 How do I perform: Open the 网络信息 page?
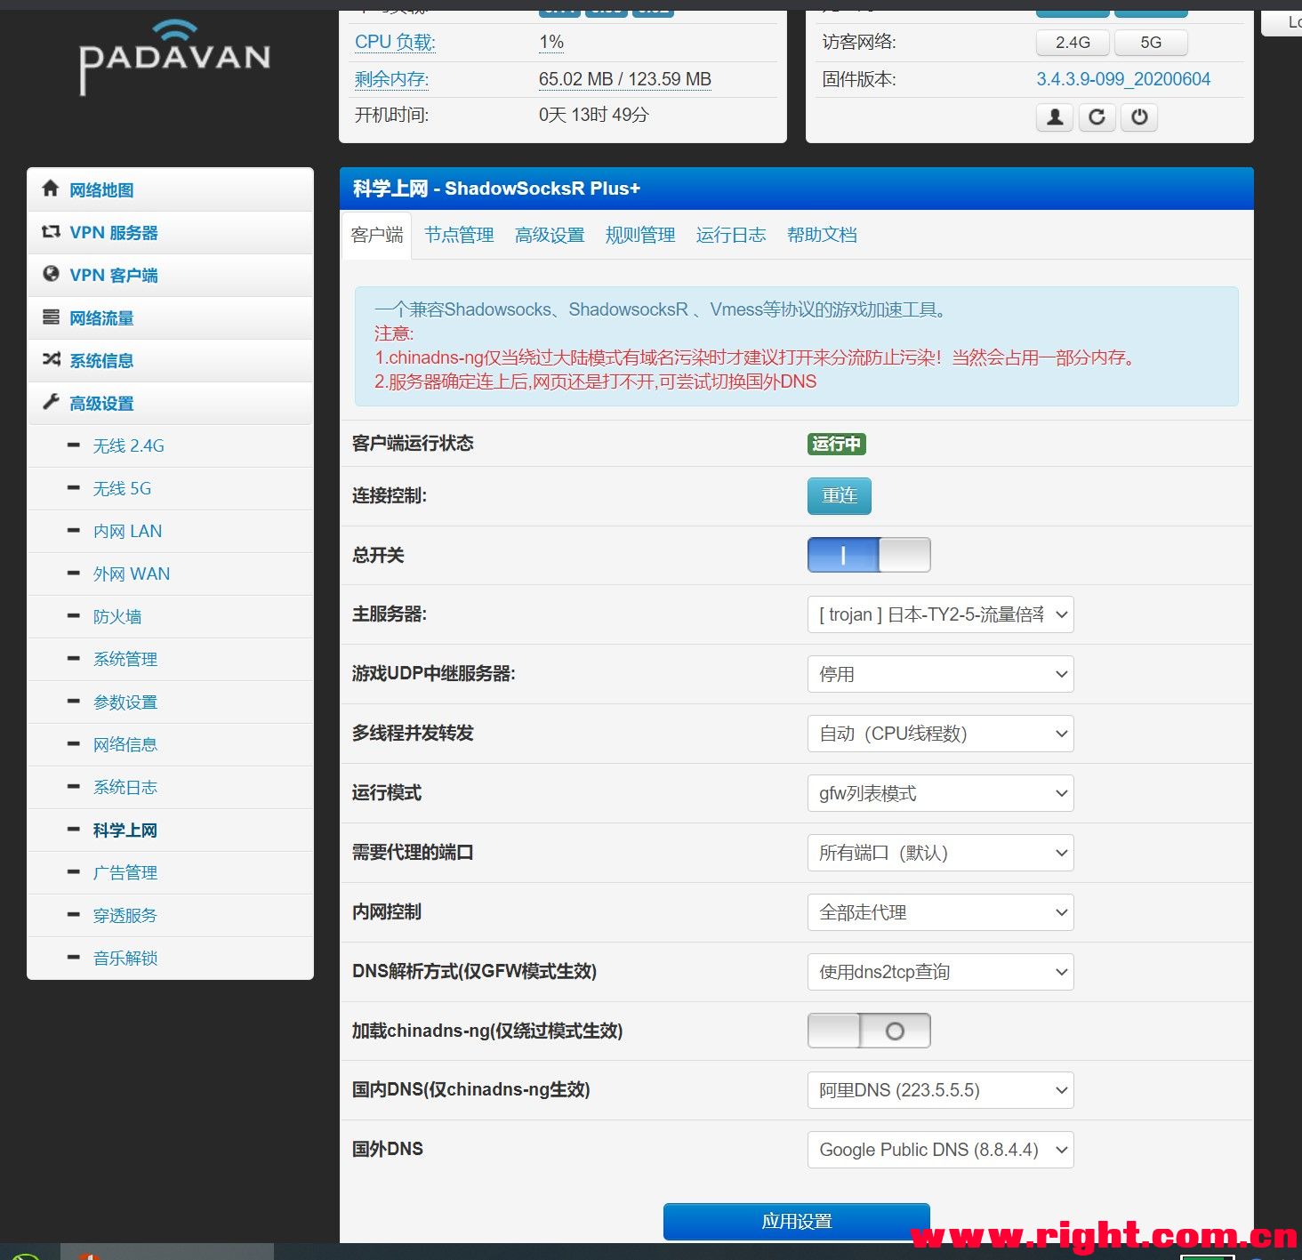pos(171,744)
